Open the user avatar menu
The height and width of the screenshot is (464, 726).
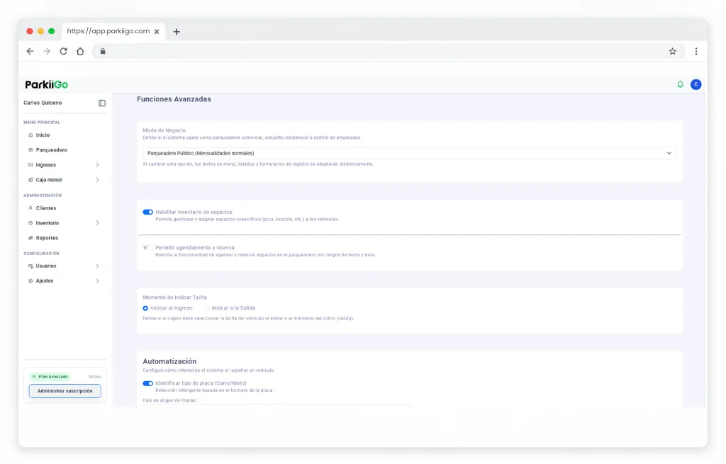click(696, 84)
